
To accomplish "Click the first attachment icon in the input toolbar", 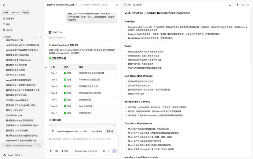I will (x=51, y=151).
